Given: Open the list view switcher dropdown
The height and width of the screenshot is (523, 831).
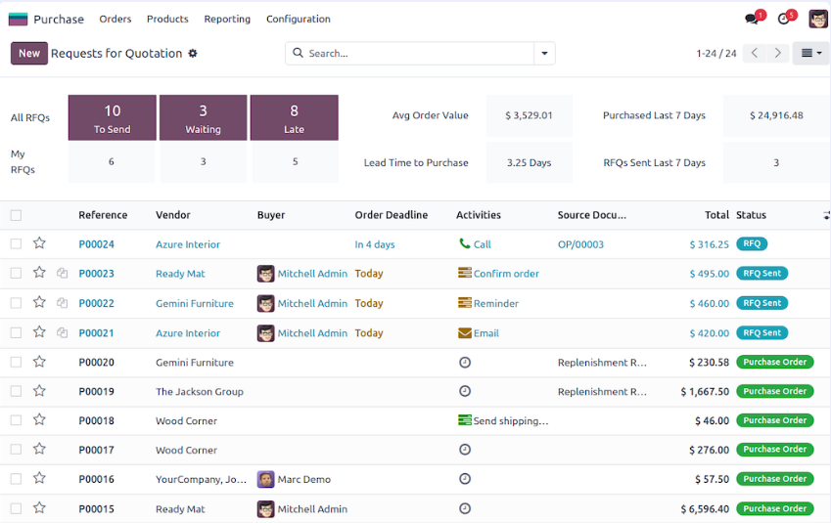Looking at the screenshot, I should point(811,53).
